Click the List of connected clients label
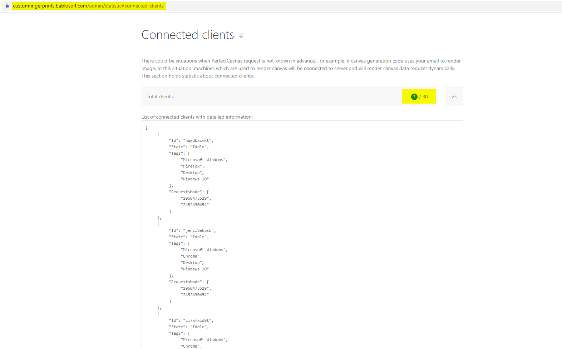 pos(197,117)
